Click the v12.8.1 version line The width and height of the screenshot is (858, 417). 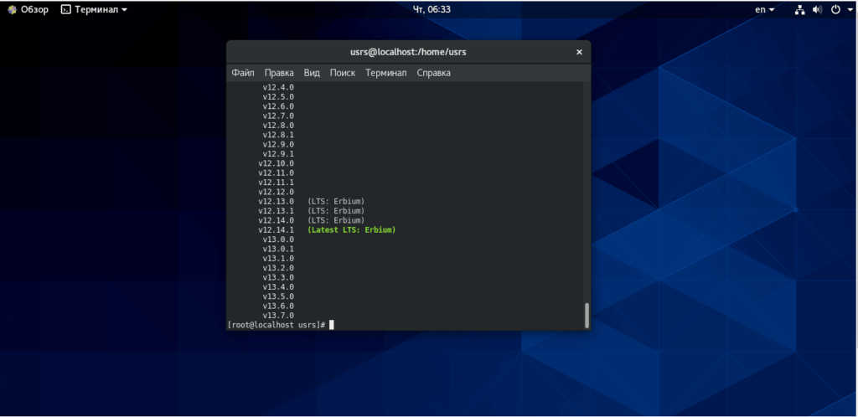tap(278, 135)
